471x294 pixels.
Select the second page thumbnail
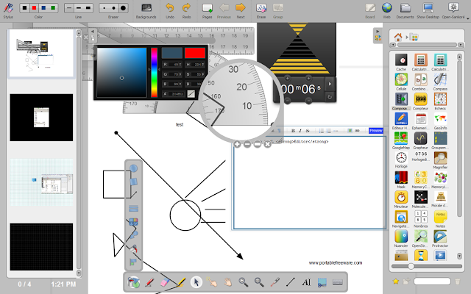point(41,118)
